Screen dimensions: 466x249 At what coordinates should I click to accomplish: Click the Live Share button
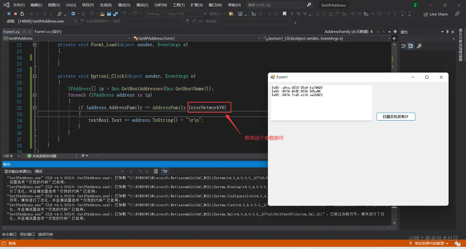click(435, 14)
